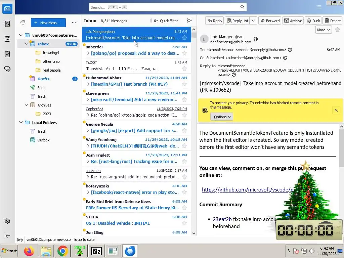
Task: Click the search magnifier icon
Action: pyautogui.click(x=243, y=7)
